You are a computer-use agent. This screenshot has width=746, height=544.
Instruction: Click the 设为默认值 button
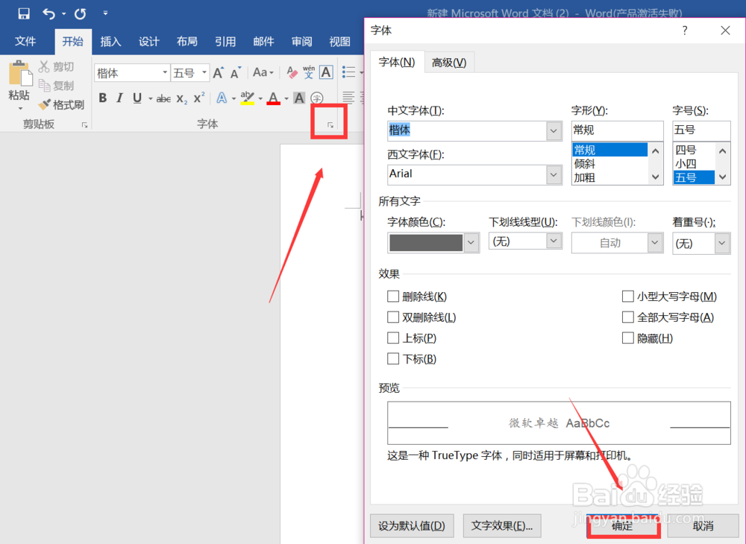coord(412,525)
